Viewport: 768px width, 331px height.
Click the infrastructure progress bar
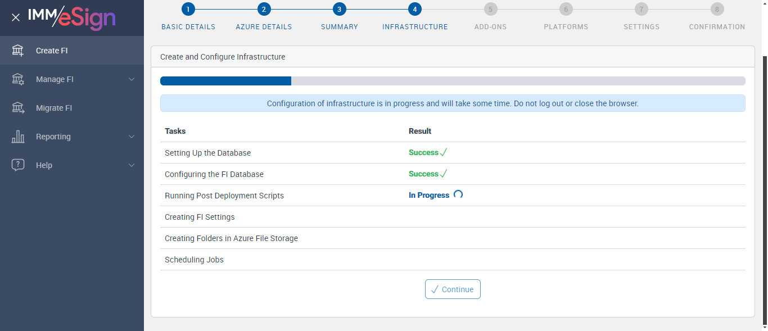(453, 81)
